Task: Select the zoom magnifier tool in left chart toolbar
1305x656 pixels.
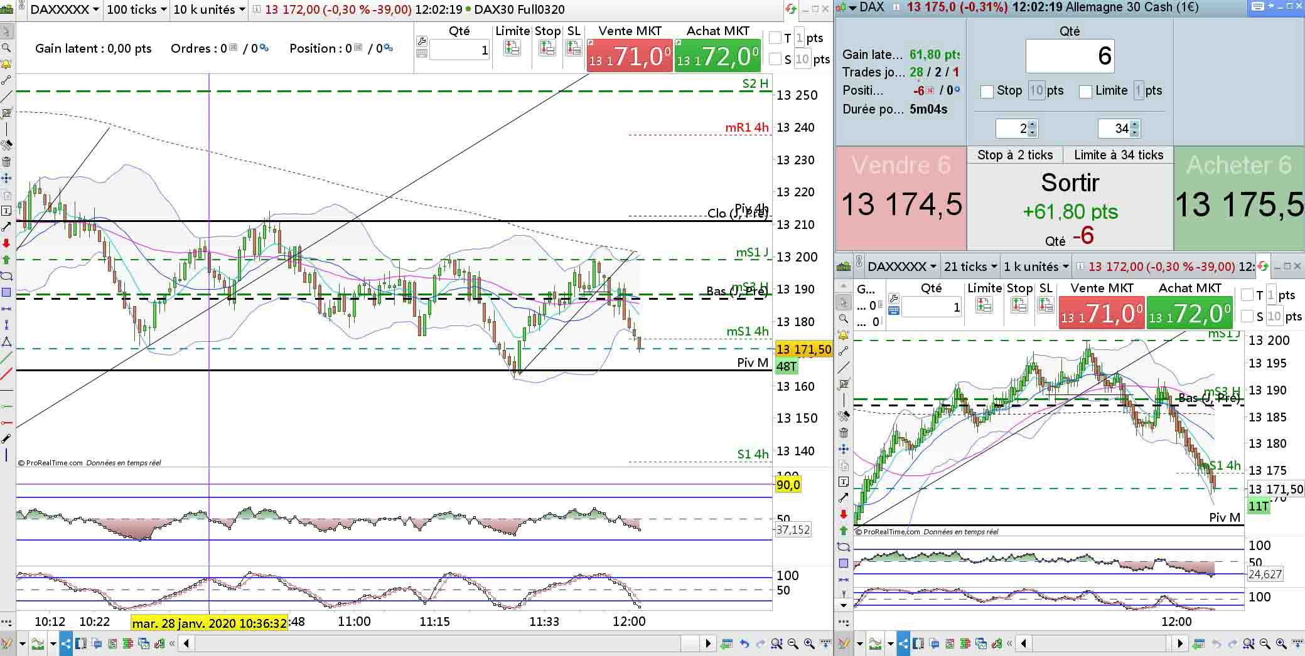Action: [x=6, y=48]
